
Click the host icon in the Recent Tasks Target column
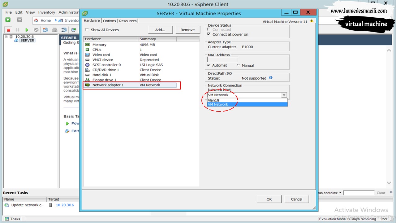[51, 205]
